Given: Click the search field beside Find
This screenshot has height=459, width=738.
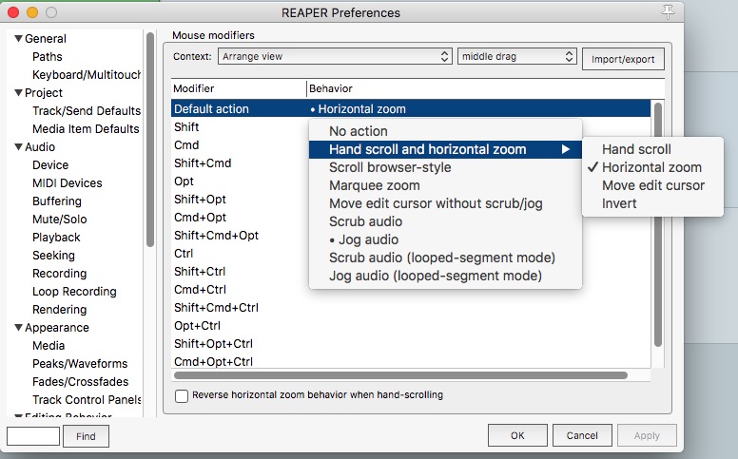Looking at the screenshot, I should [x=33, y=436].
